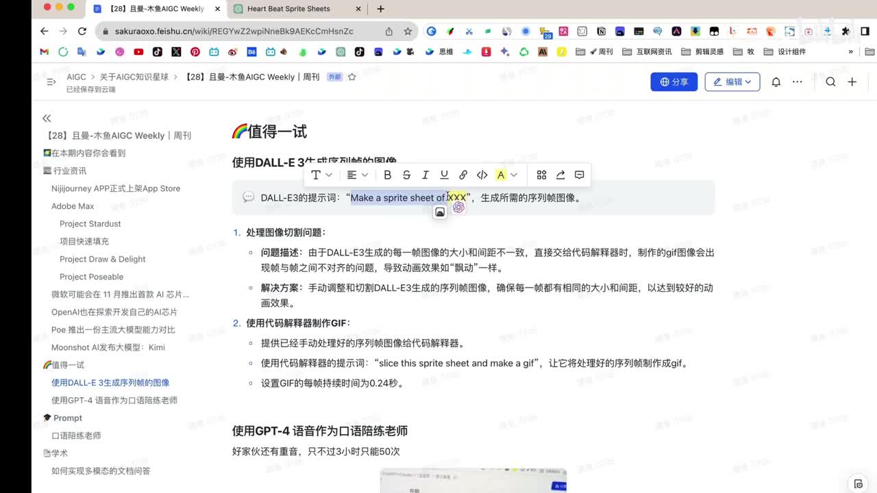Go to Adobe Max outline item
The width and height of the screenshot is (877, 493).
click(73, 206)
